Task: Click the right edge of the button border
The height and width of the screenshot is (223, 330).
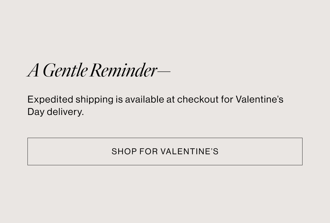Action: [x=302, y=152]
